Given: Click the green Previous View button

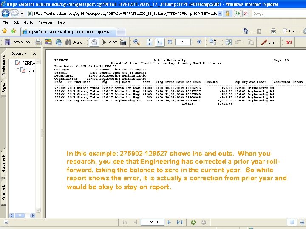Looking at the screenshot, I should [x=193, y=222].
